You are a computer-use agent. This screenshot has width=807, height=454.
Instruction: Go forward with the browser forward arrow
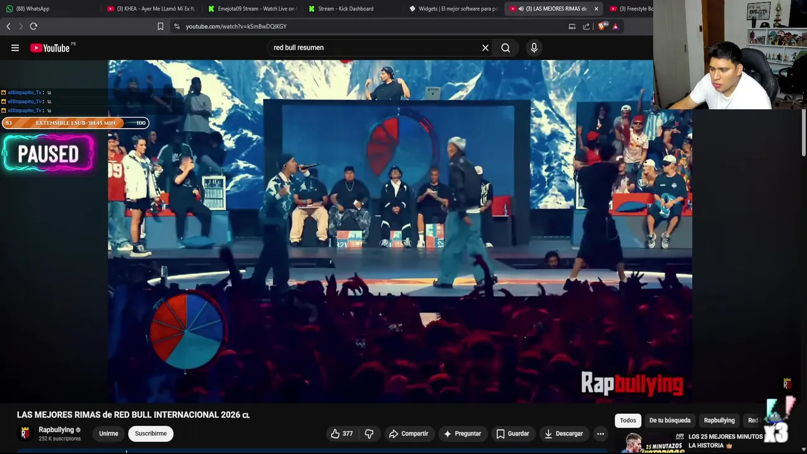click(x=20, y=26)
